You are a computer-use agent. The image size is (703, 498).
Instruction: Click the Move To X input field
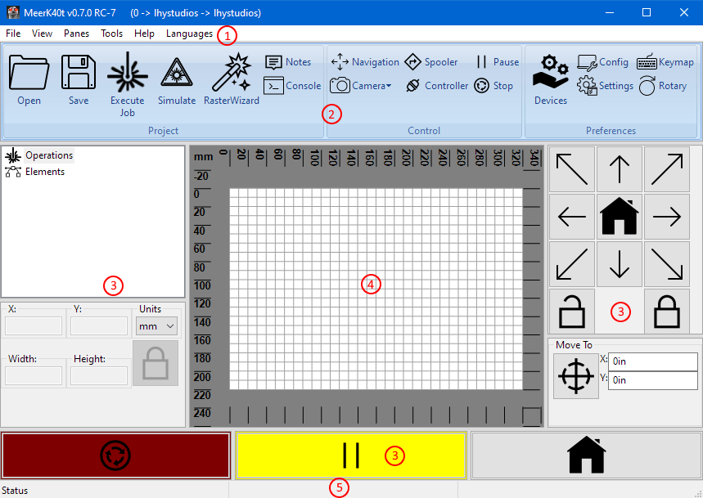coord(652,361)
